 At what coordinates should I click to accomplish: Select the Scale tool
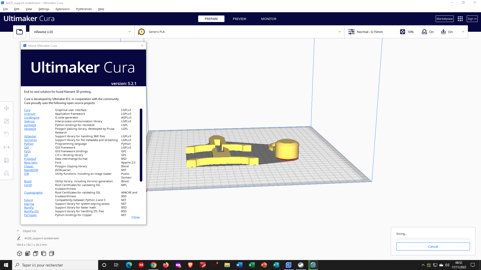click(x=6, y=121)
